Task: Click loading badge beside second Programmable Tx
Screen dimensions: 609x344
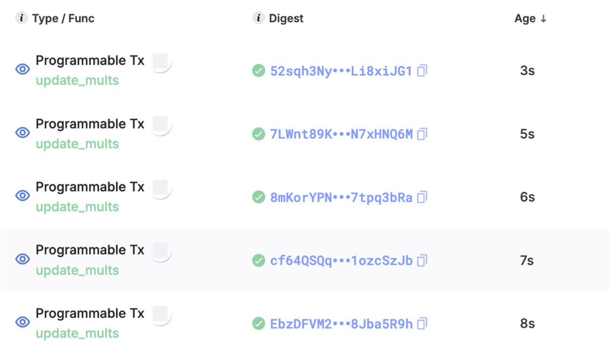Action: (x=161, y=125)
